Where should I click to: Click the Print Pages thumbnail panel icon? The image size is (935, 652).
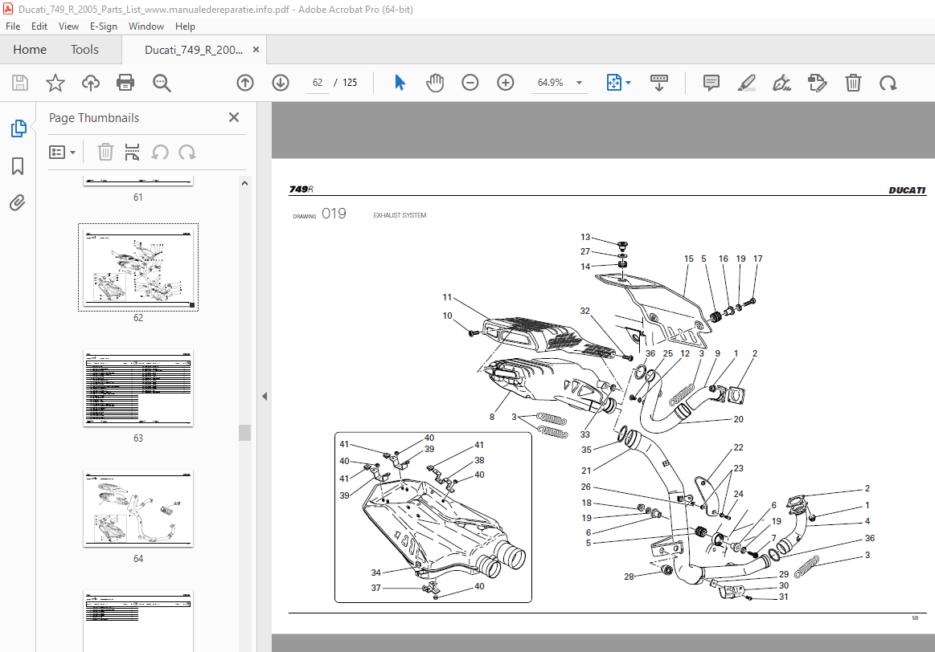(132, 153)
